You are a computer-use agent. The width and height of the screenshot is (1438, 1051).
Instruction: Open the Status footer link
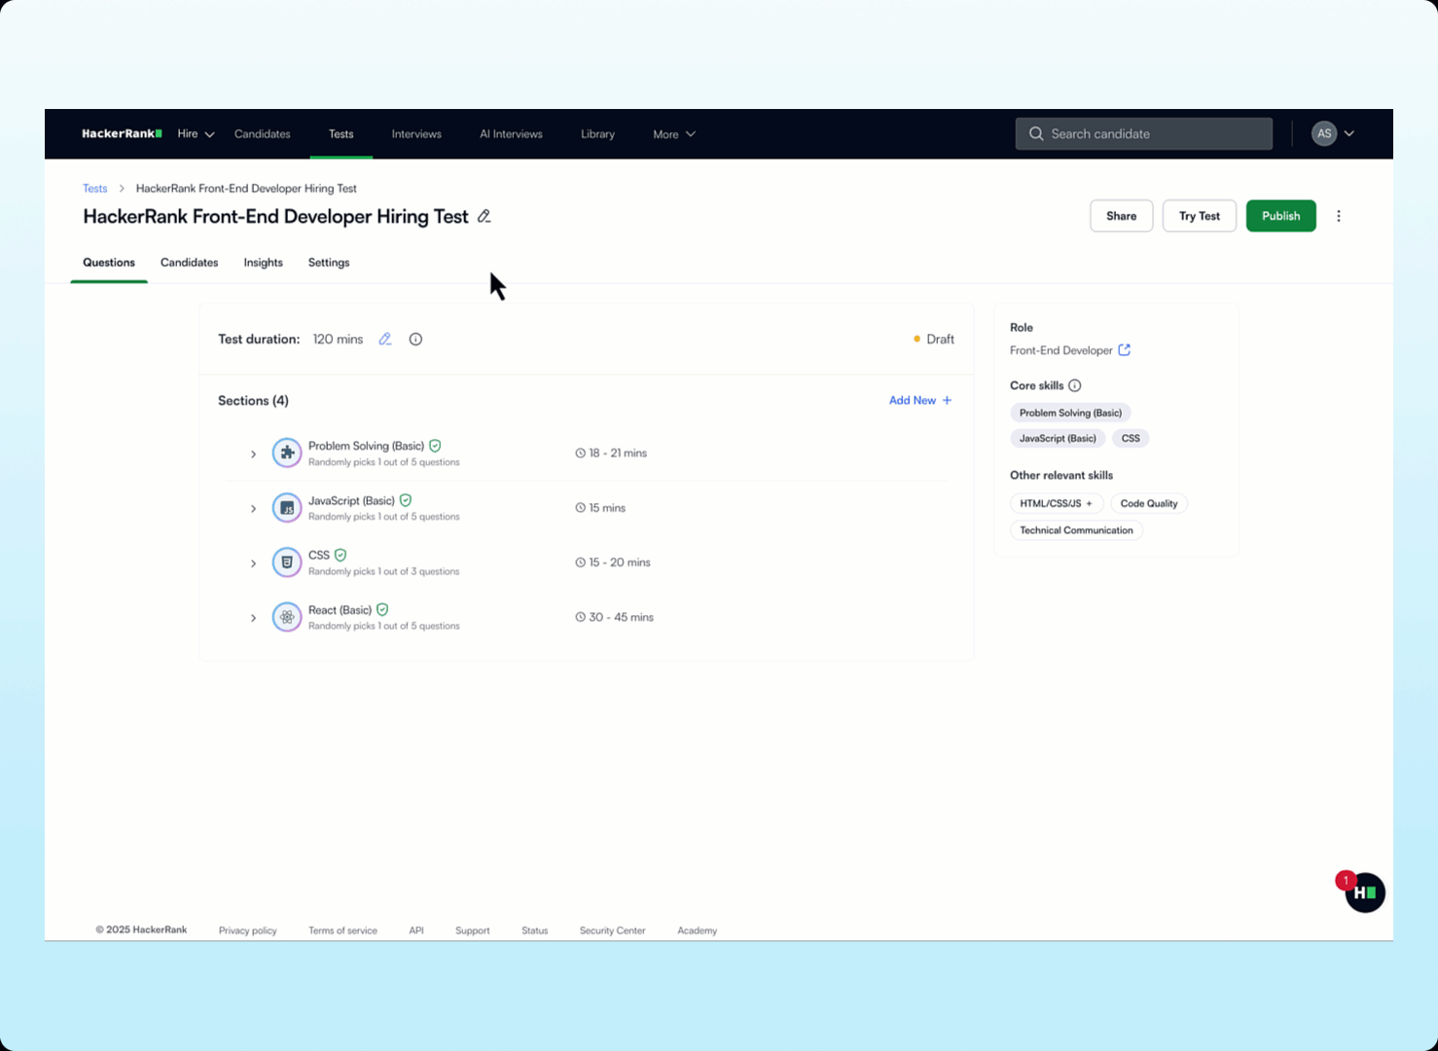pos(534,930)
